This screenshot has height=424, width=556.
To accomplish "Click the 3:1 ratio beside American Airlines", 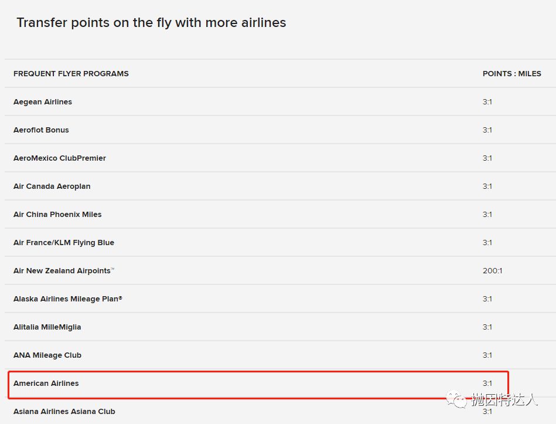I will [x=487, y=384].
